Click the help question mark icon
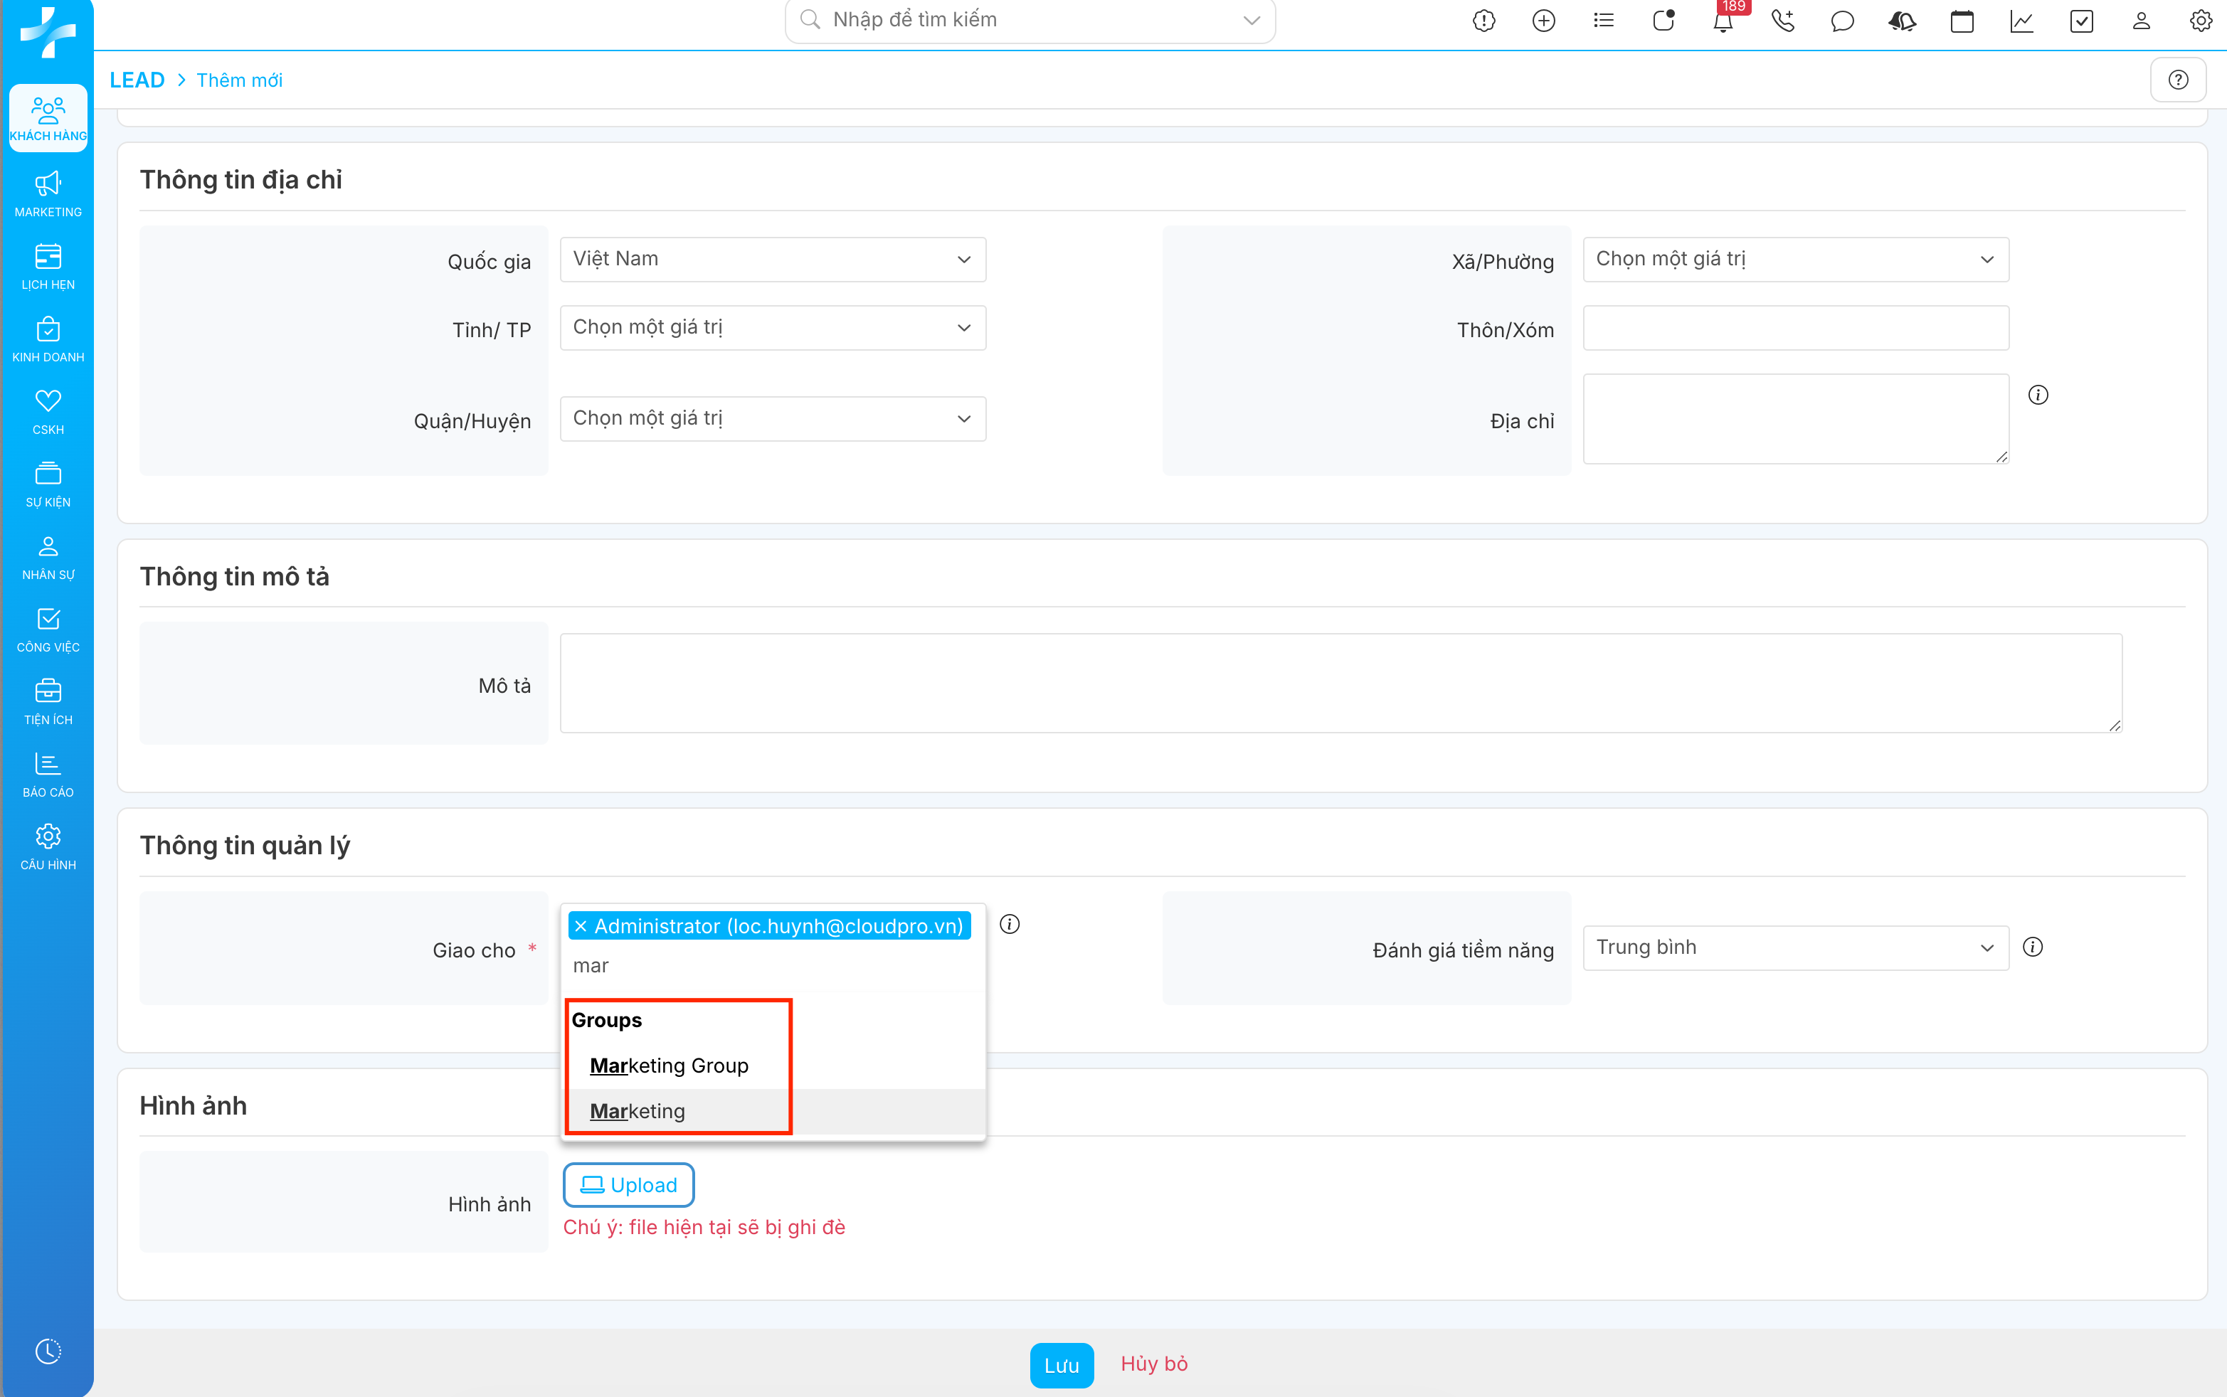This screenshot has width=2227, height=1397. point(2178,80)
